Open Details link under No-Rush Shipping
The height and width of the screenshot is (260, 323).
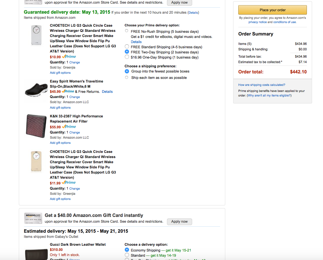point(136,42)
